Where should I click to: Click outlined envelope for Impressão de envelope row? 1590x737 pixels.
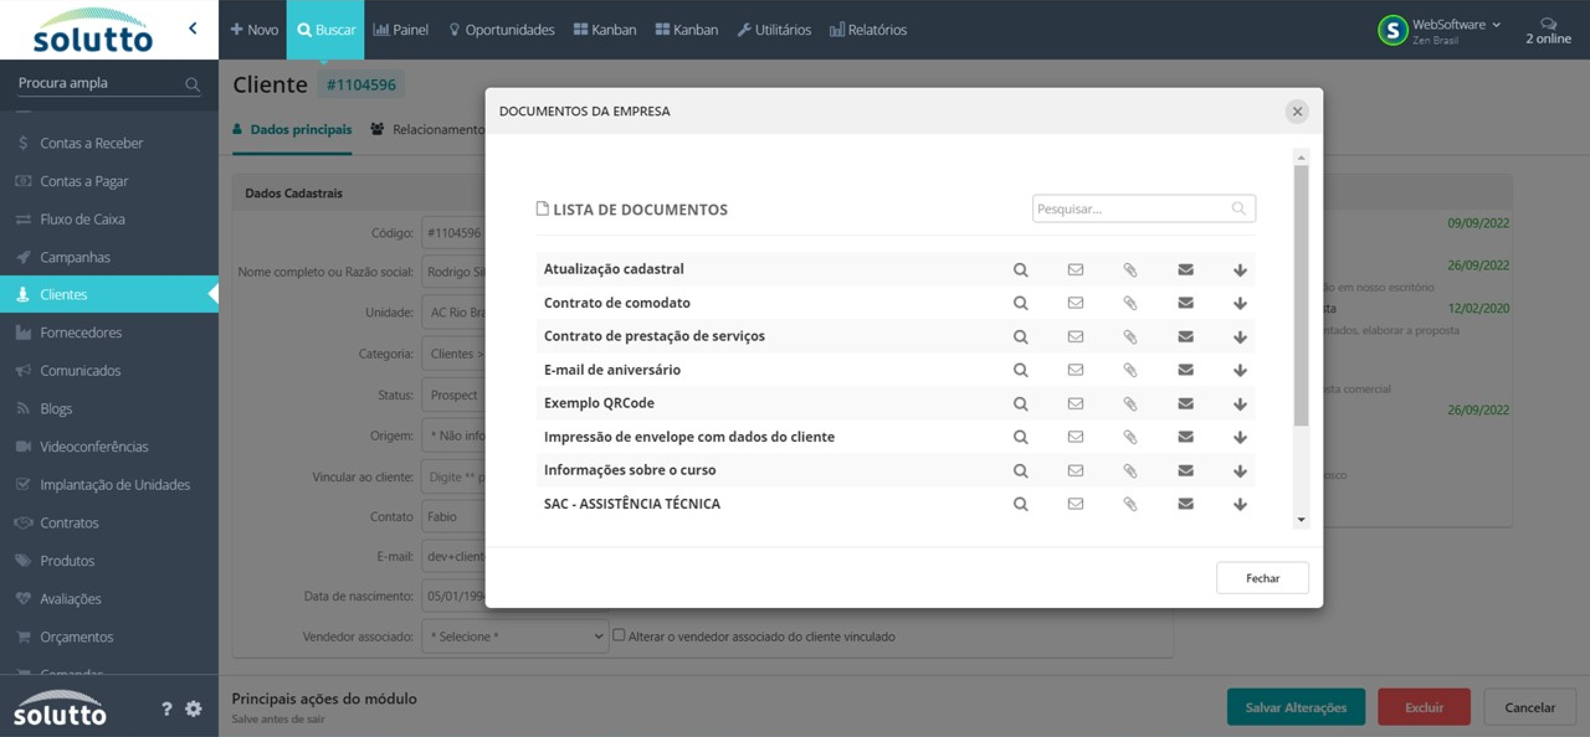coord(1075,437)
